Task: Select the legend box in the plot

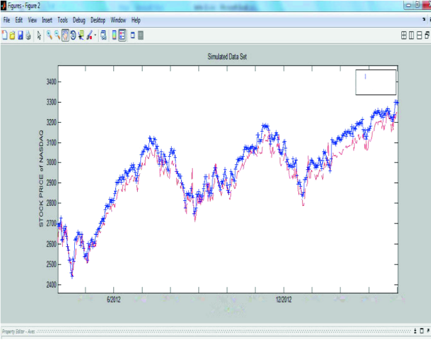Action: coord(376,82)
